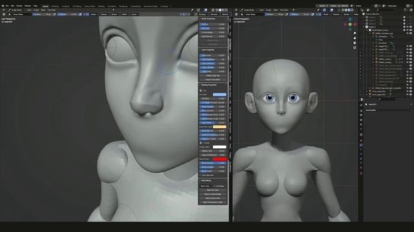Open Face Sets menu in left viewport
The image size is (414, 232).
coord(52,10)
